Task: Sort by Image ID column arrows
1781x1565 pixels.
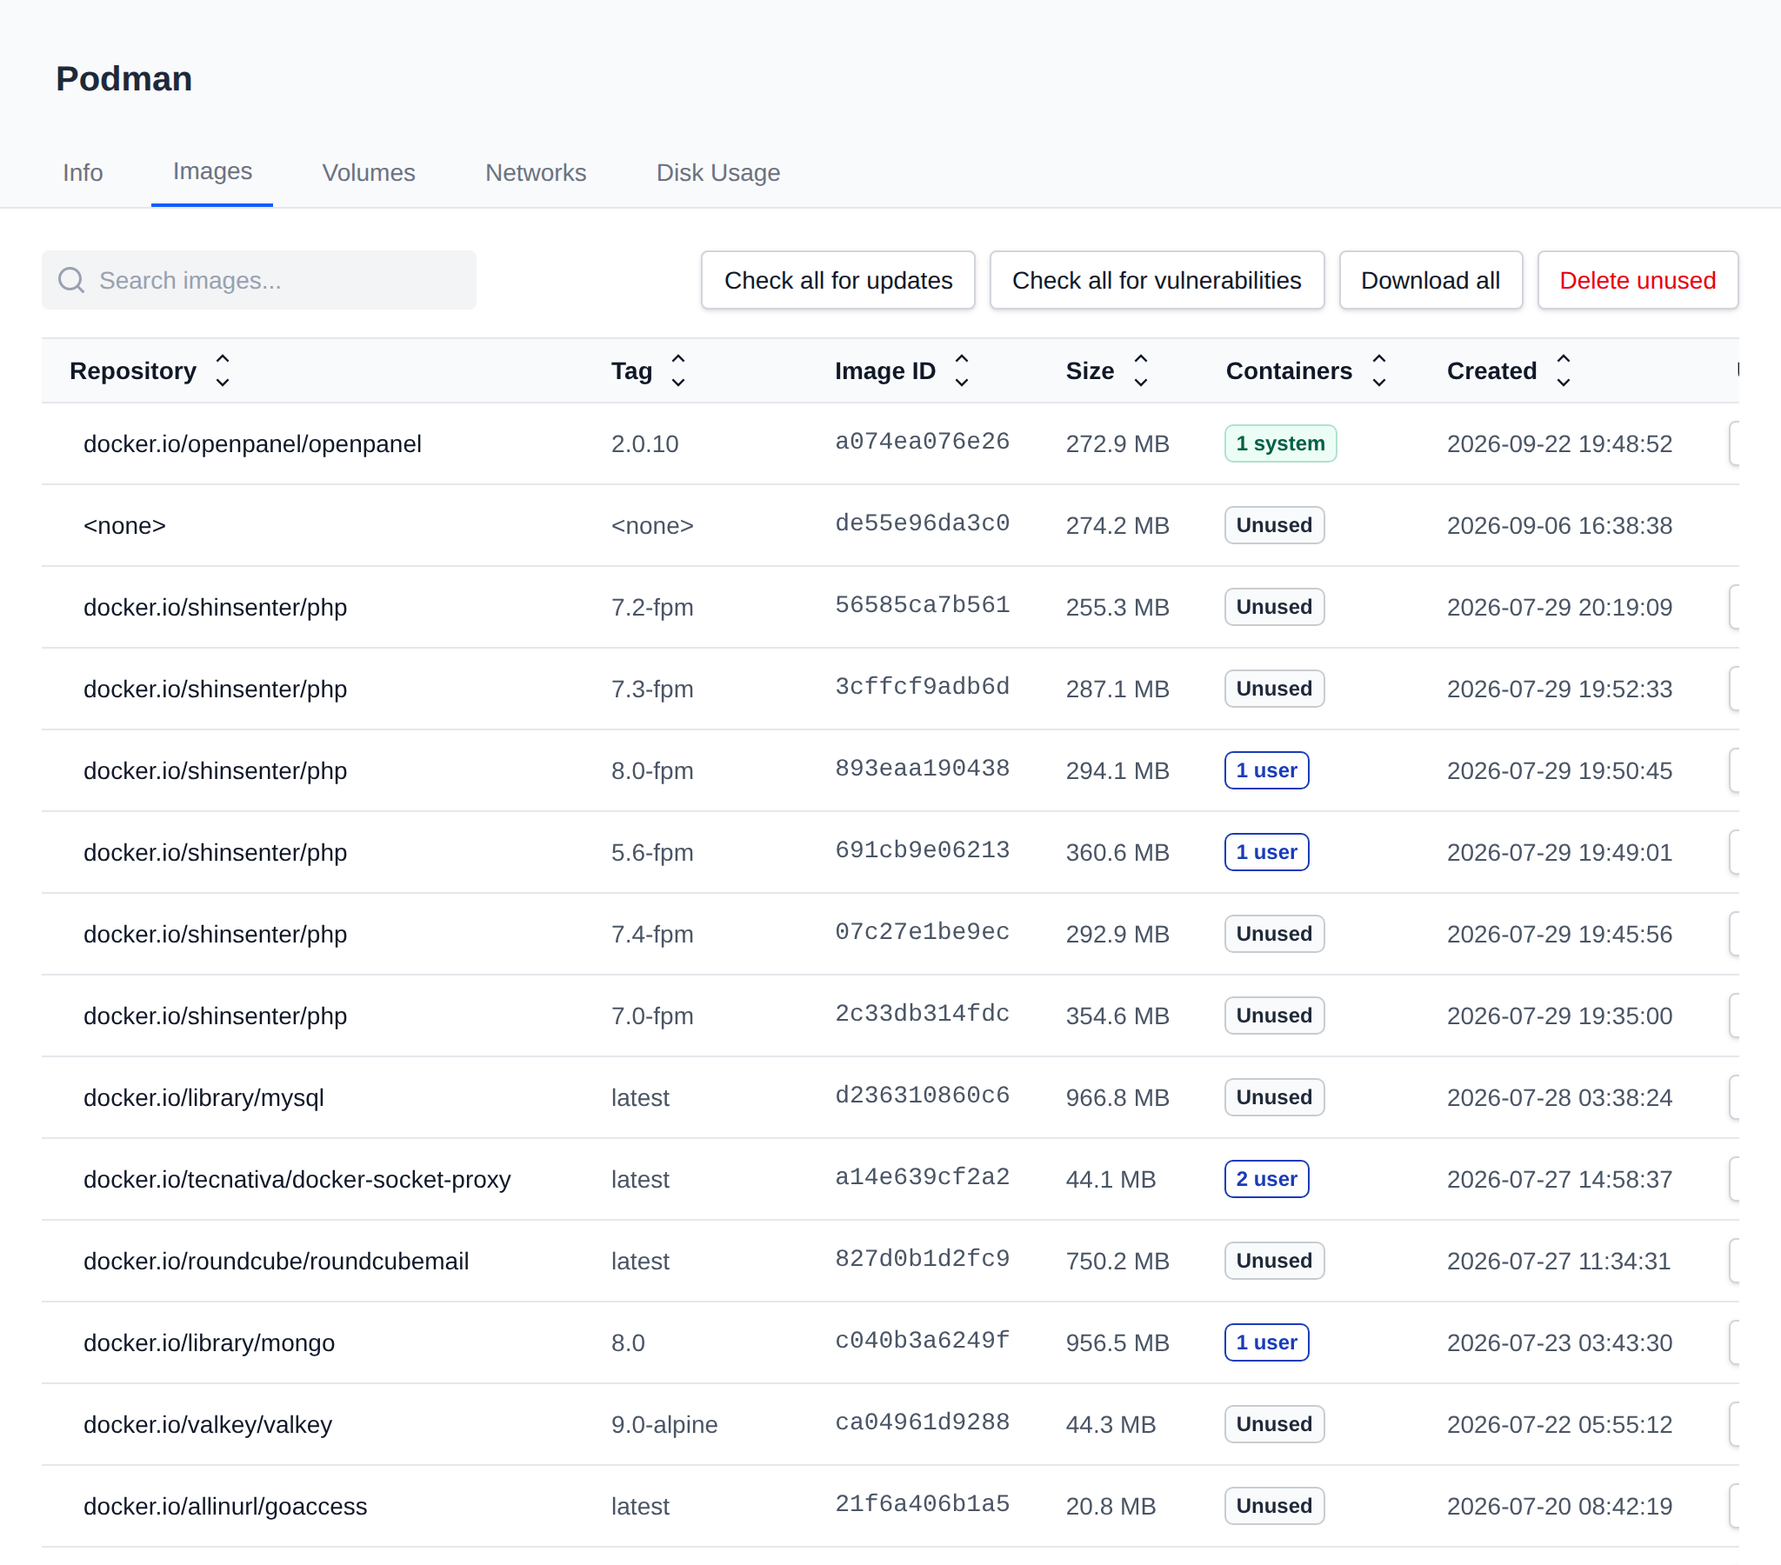Action: click(961, 370)
